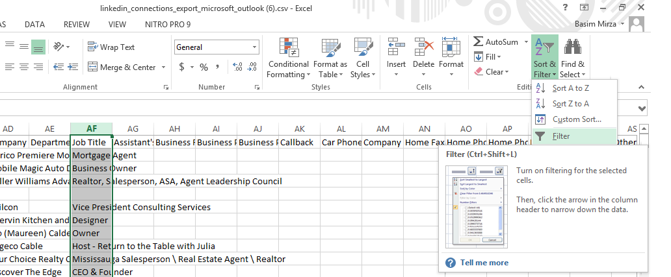671x277 pixels.
Task: Choose Sort Z to A
Action: (x=574, y=104)
